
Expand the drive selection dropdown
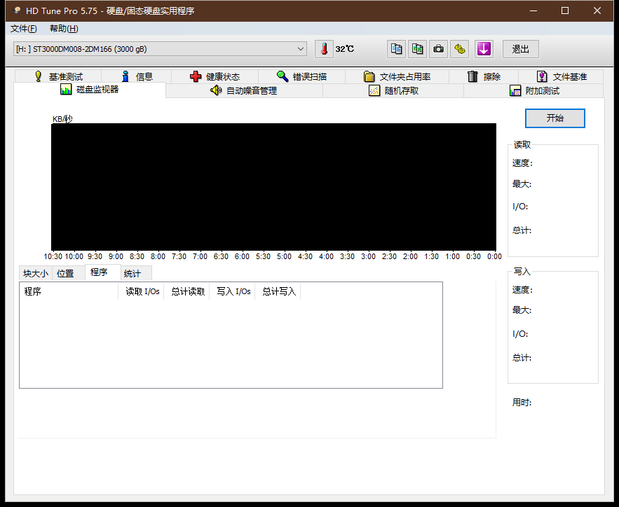point(301,49)
